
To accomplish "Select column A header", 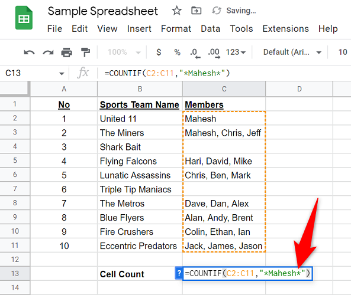I will click(x=64, y=89).
